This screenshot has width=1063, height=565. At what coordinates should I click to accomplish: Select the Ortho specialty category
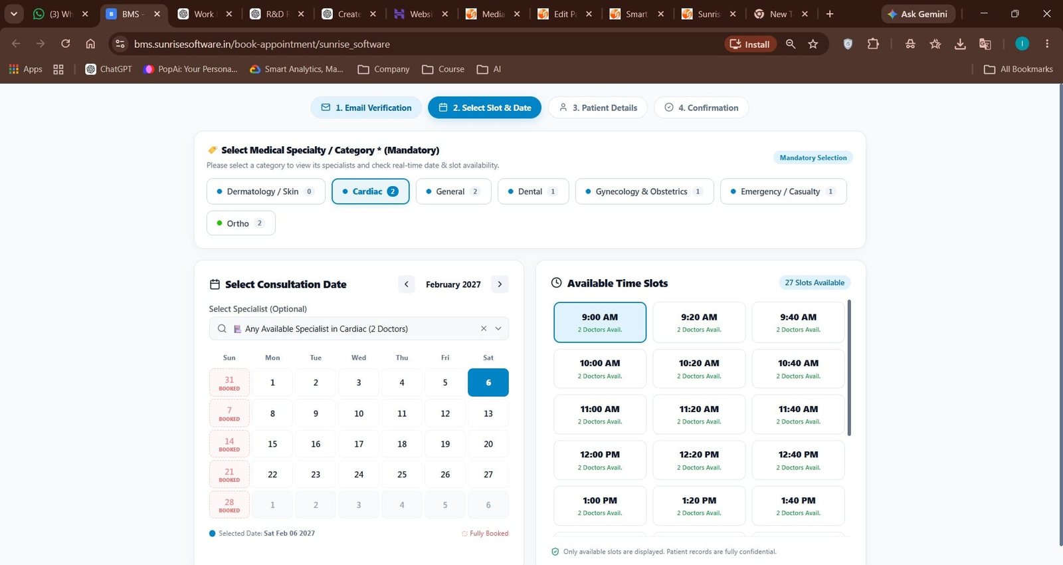(x=241, y=223)
